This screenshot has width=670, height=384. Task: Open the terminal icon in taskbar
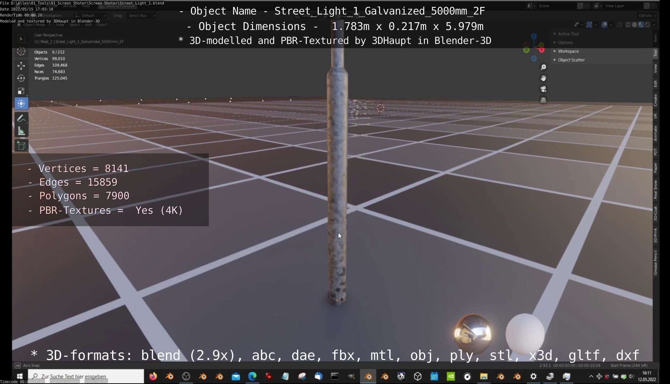click(335, 376)
